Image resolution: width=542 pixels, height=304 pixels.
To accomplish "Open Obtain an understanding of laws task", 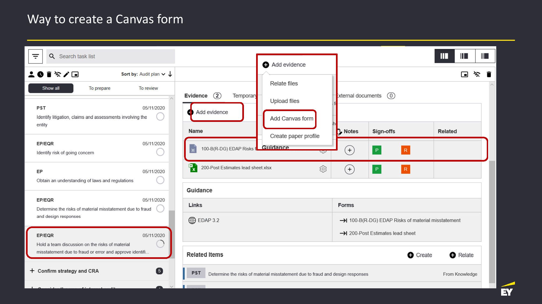I will click(97, 176).
